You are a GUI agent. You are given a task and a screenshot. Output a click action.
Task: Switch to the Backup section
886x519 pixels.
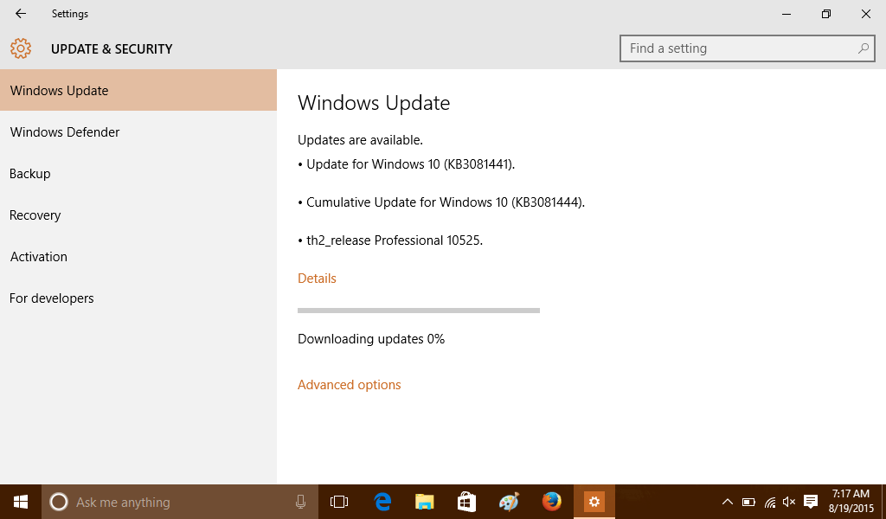click(x=138, y=173)
